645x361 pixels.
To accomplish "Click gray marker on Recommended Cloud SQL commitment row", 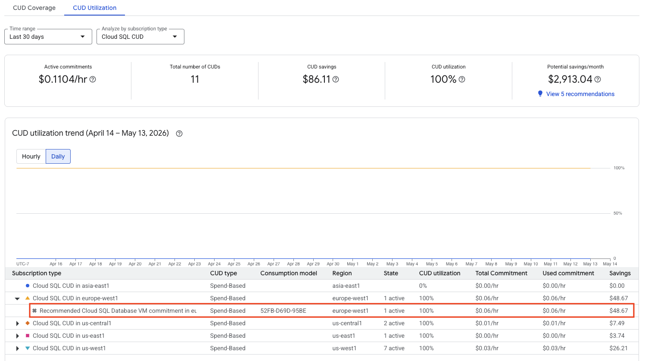I will click(34, 311).
